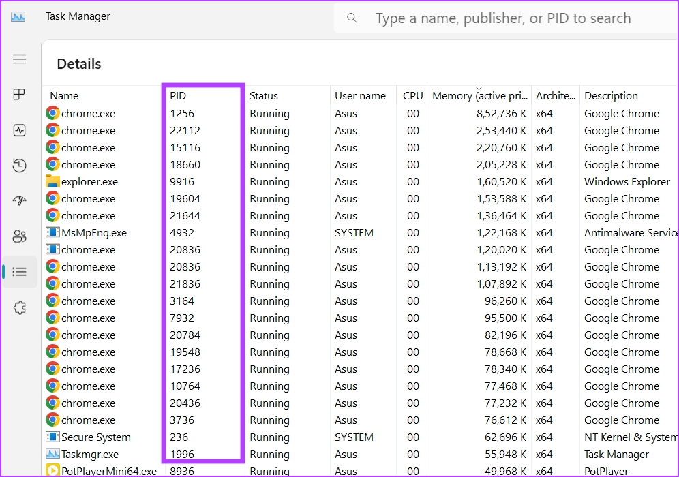The width and height of the screenshot is (679, 477).
Task: Select the Taskmgr.exe row
Action: tap(94, 454)
